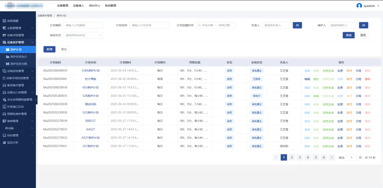Click the 导出 button
383x188 pixels.
64,49
